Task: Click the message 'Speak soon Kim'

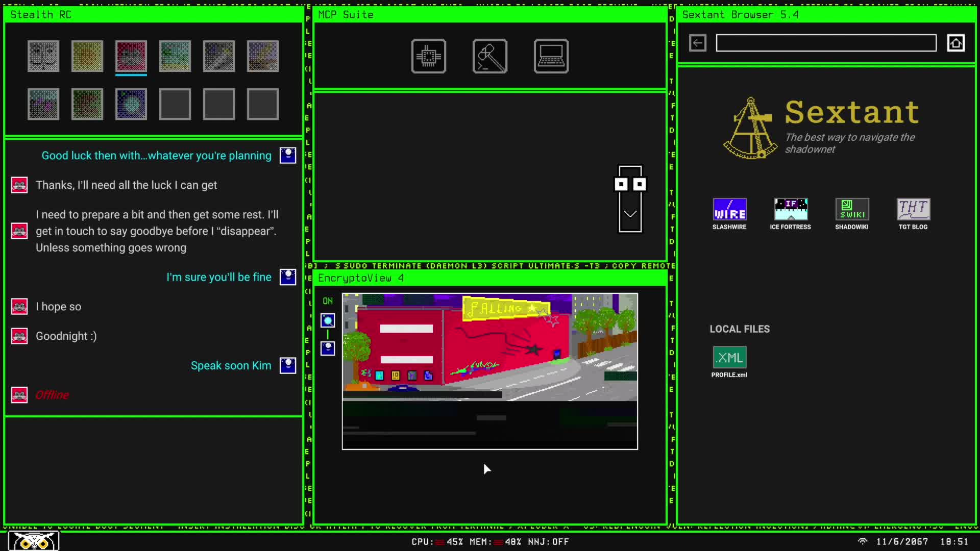Action: click(x=231, y=365)
